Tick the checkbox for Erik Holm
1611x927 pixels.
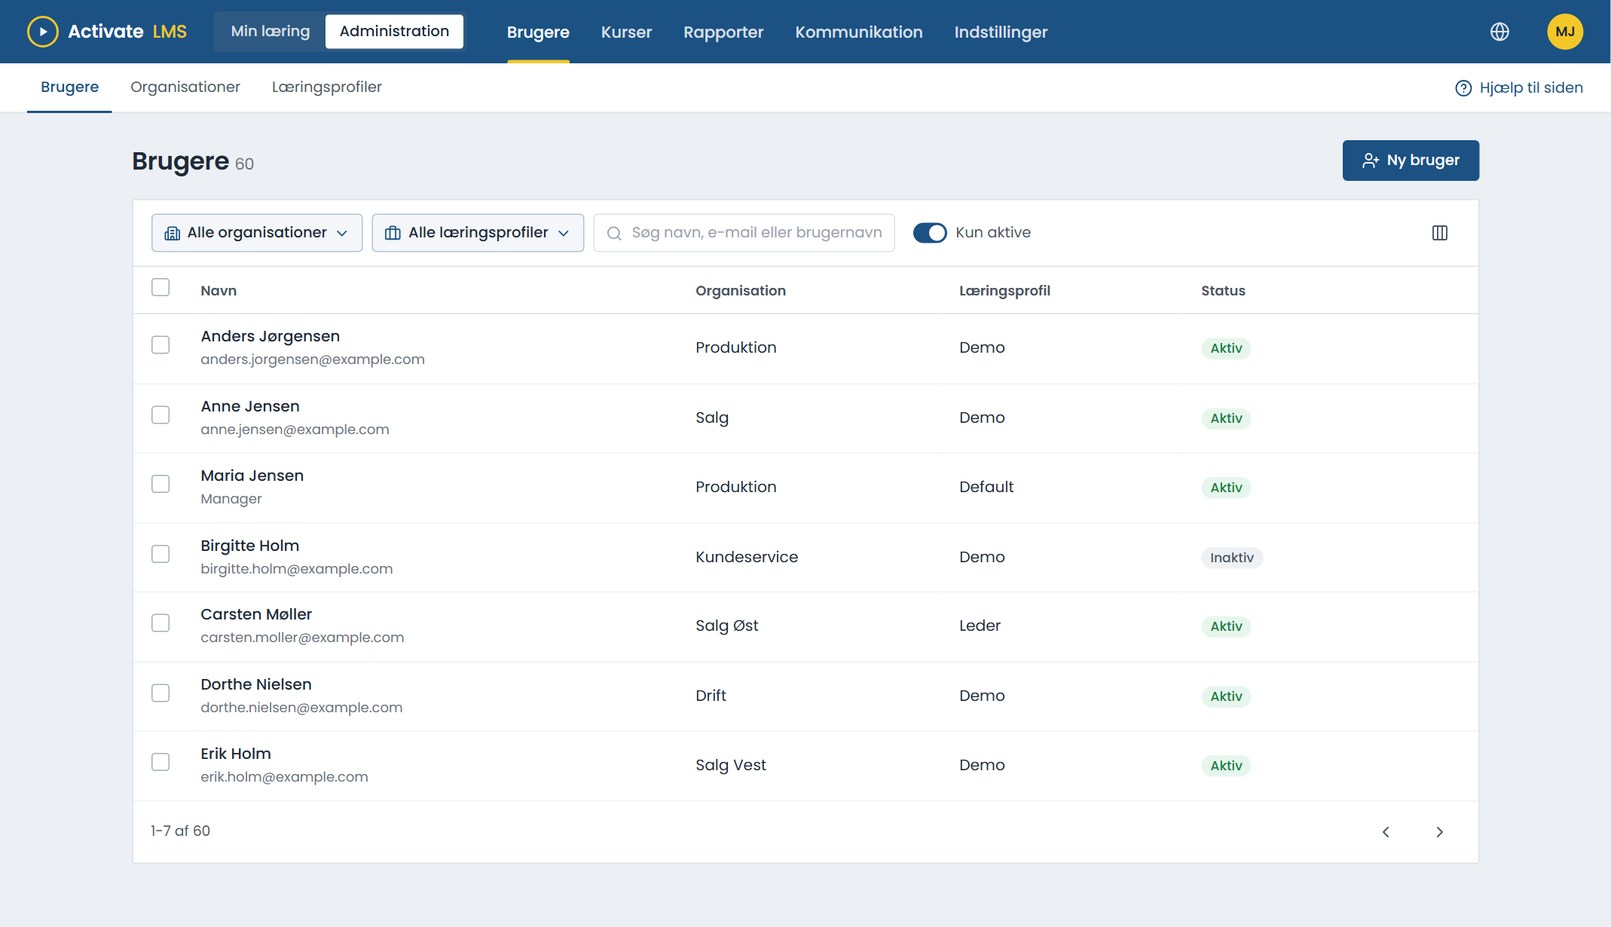point(160,762)
